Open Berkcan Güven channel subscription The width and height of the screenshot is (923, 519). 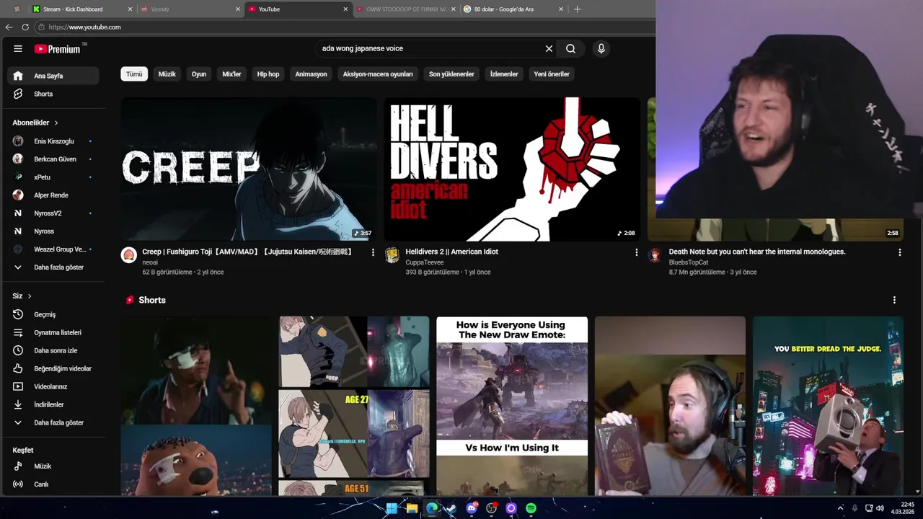coord(53,159)
